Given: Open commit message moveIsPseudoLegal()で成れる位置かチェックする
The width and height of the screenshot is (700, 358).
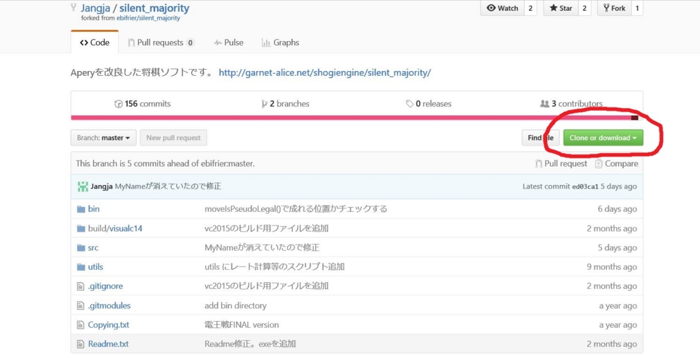Looking at the screenshot, I should tap(295, 209).
